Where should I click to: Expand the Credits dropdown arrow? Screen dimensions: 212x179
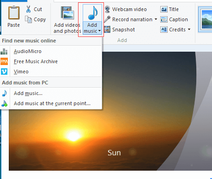click(189, 30)
